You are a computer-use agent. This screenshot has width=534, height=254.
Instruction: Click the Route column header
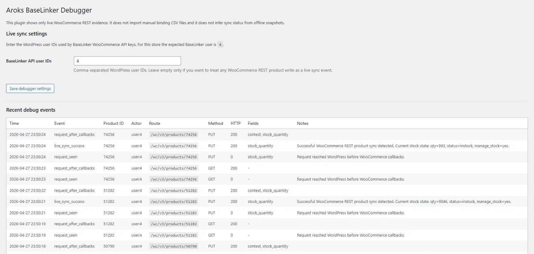coord(154,123)
